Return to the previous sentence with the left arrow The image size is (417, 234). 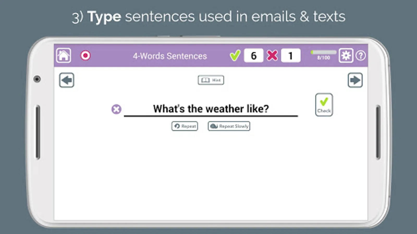[x=66, y=80]
